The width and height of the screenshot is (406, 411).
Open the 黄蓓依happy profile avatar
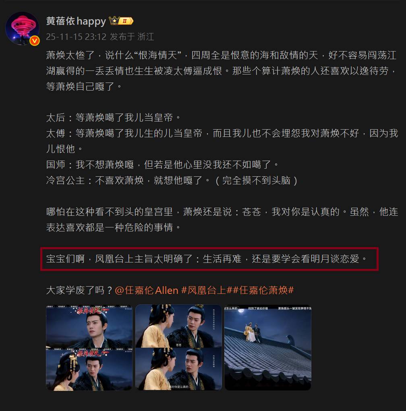point(22,28)
